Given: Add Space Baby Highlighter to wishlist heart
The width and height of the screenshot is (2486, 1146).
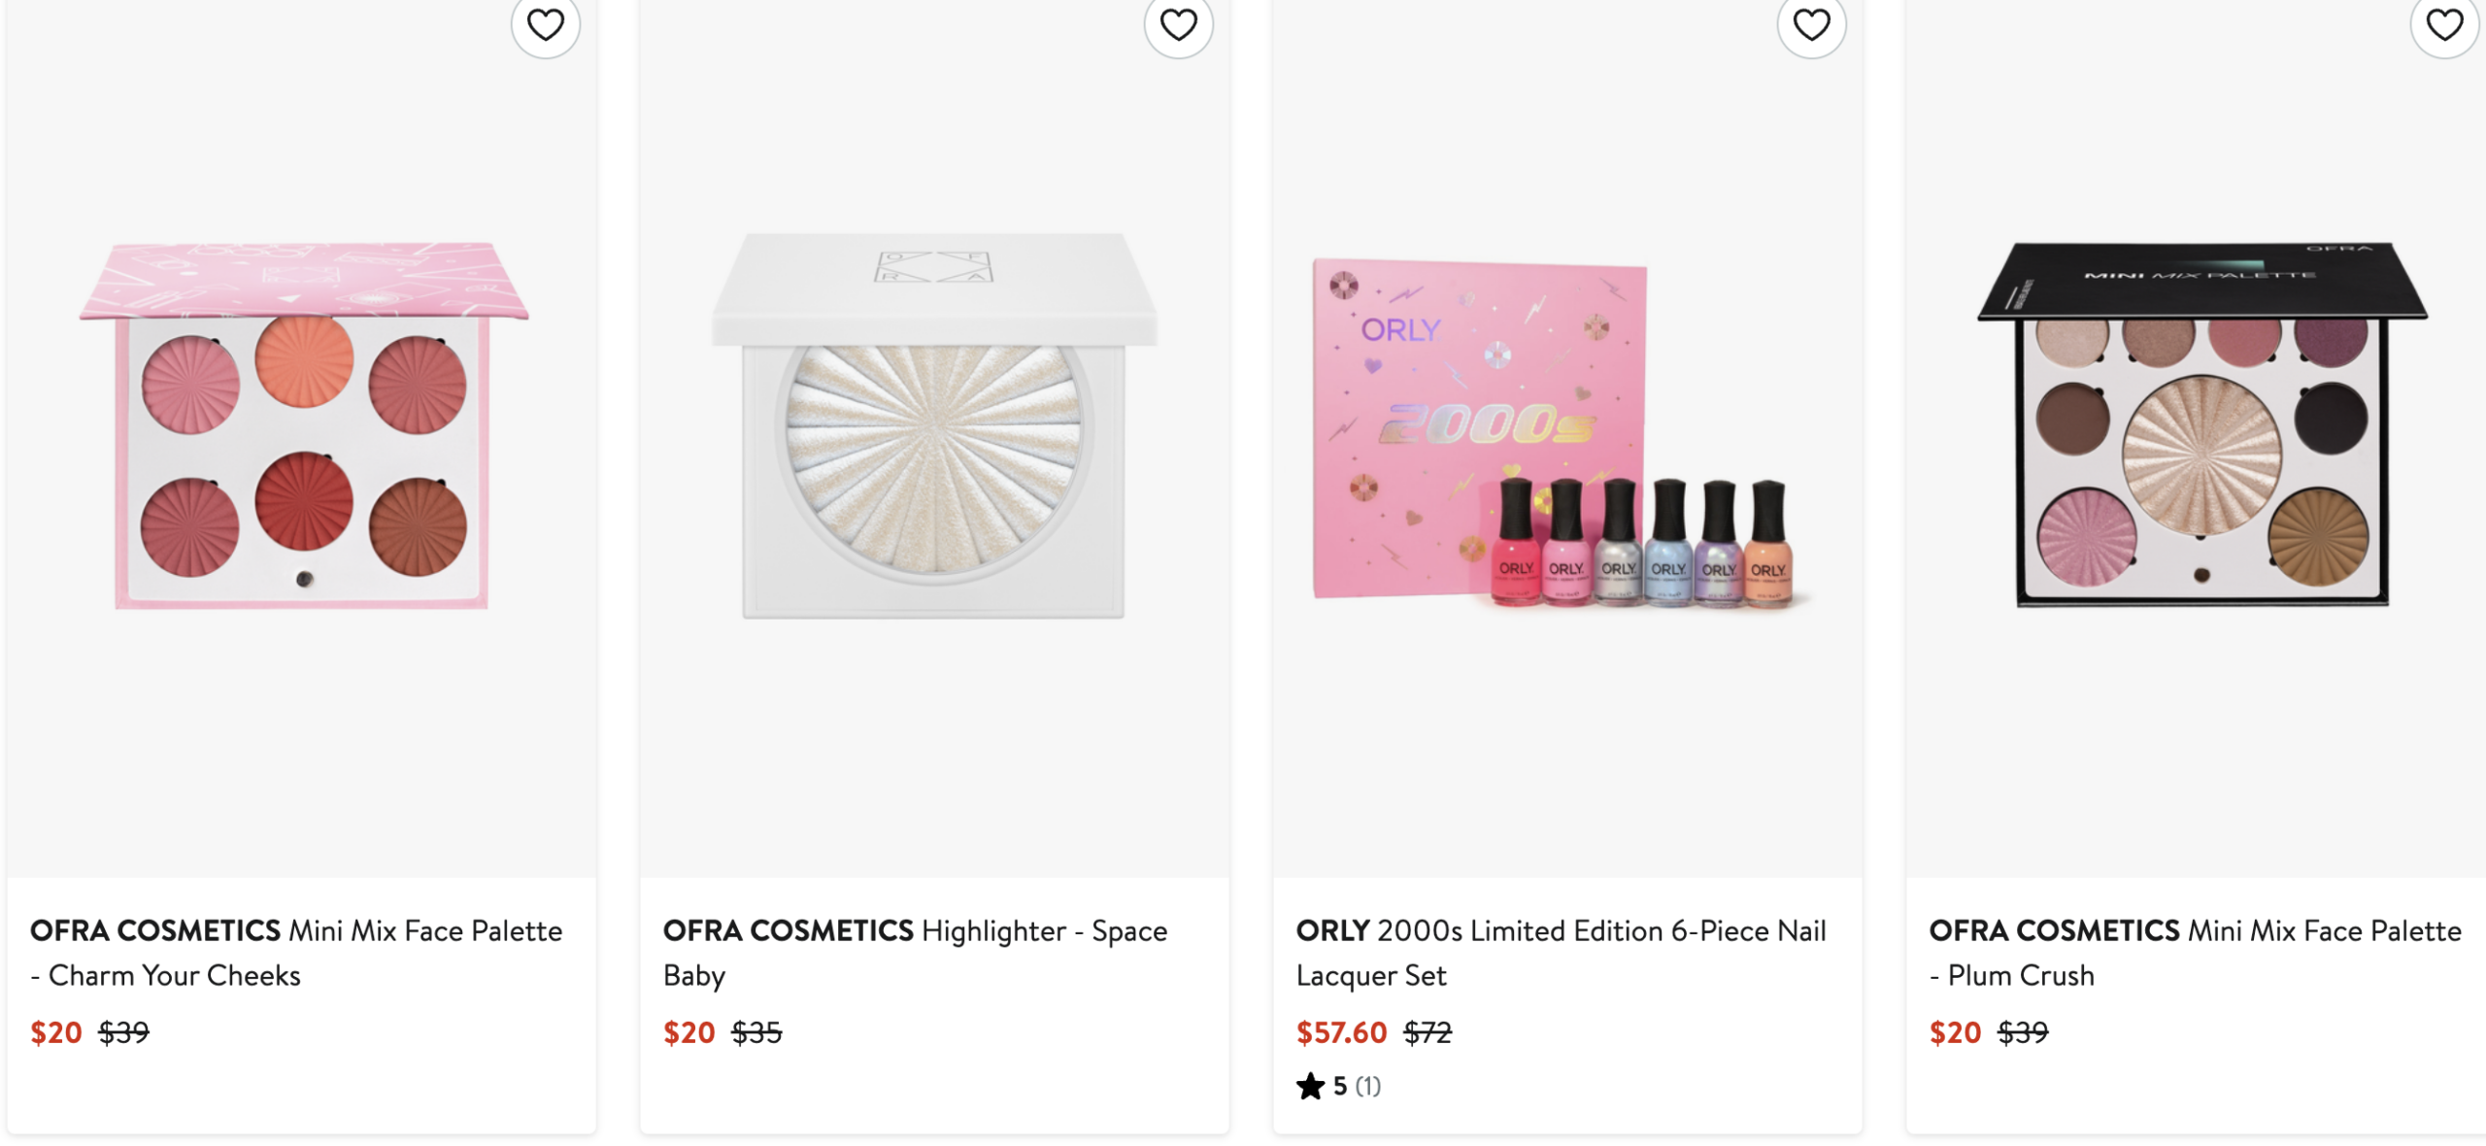Looking at the screenshot, I should click(1179, 24).
